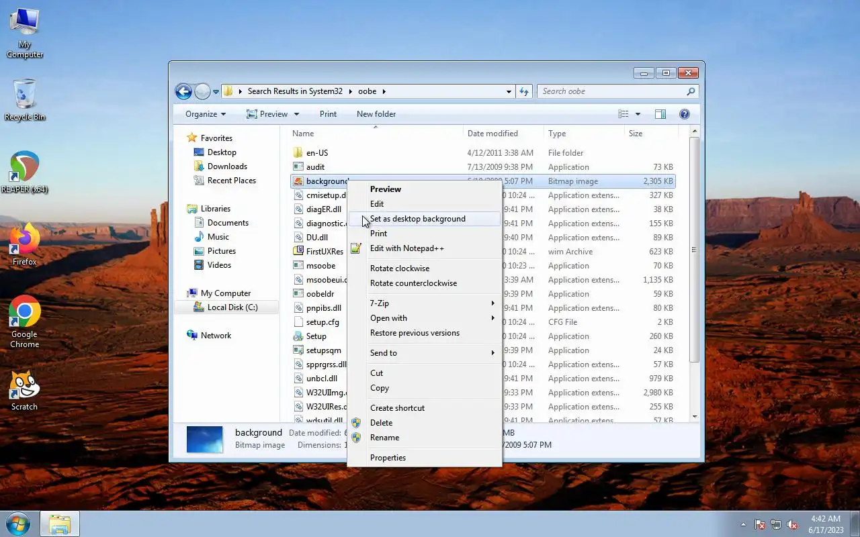
Task: Click the network tray icon
Action: pos(776,524)
